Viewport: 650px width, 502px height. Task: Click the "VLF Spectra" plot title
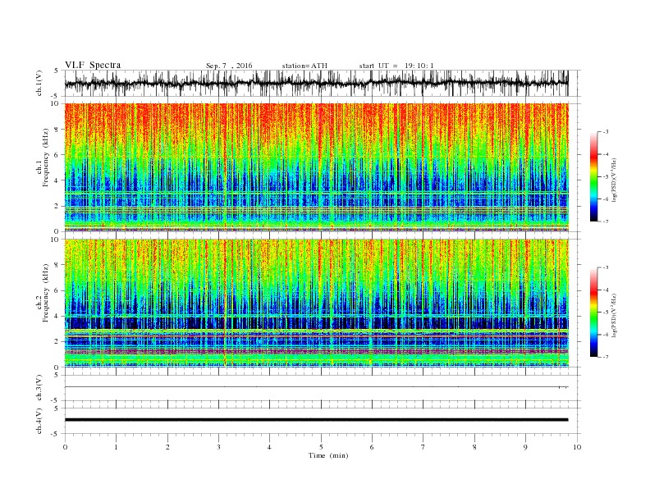93,65
